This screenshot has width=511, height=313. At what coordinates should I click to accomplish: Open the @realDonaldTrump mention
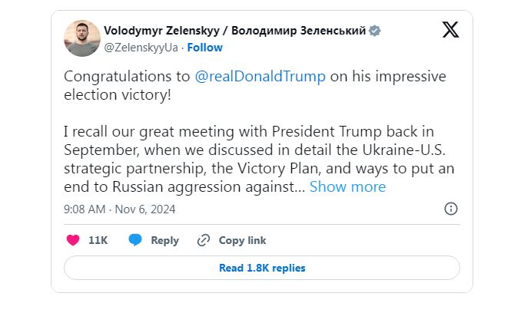click(x=261, y=77)
